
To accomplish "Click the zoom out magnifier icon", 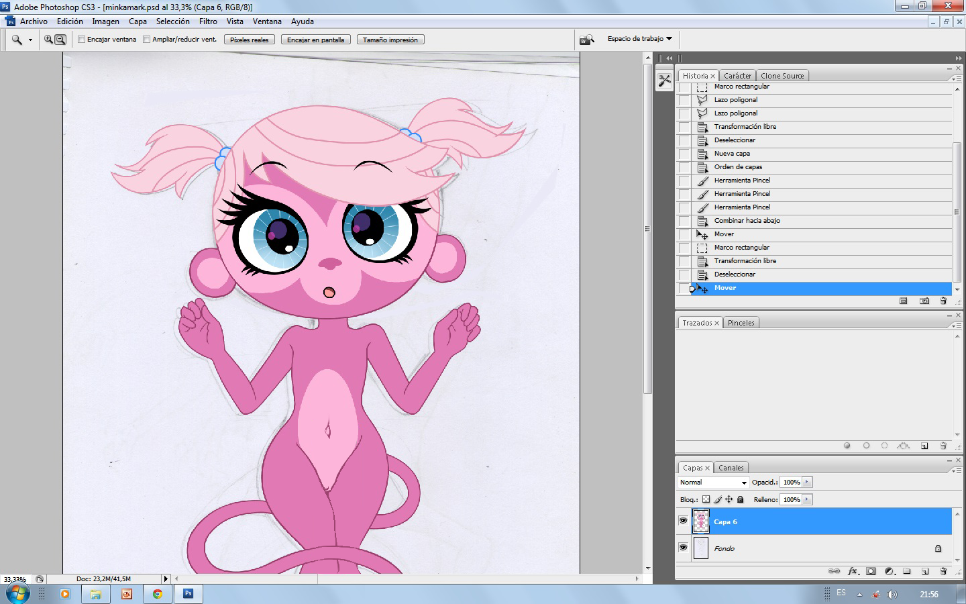I will (x=60, y=40).
